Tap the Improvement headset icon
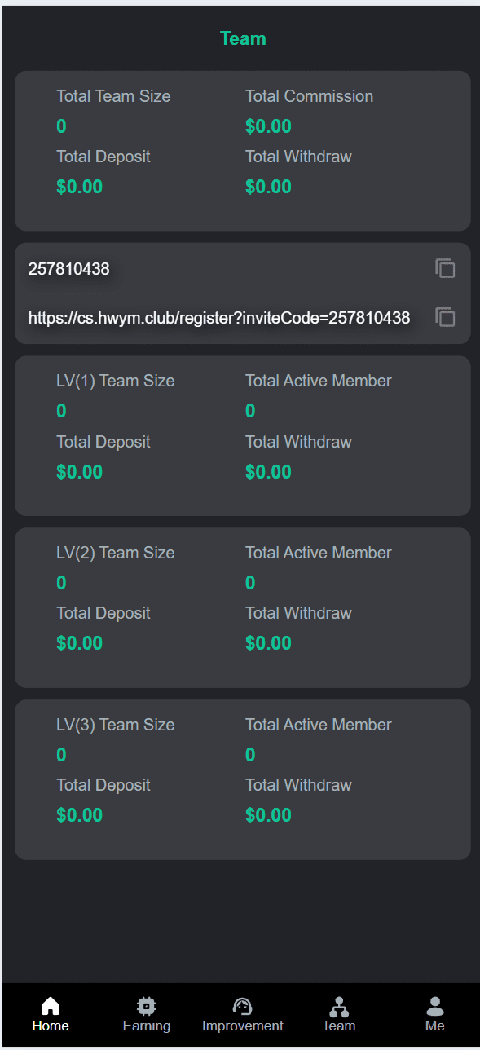The width and height of the screenshot is (480, 1050). [243, 1006]
